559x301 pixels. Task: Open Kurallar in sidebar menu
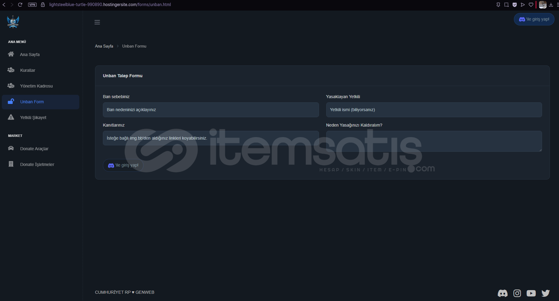(x=41, y=70)
